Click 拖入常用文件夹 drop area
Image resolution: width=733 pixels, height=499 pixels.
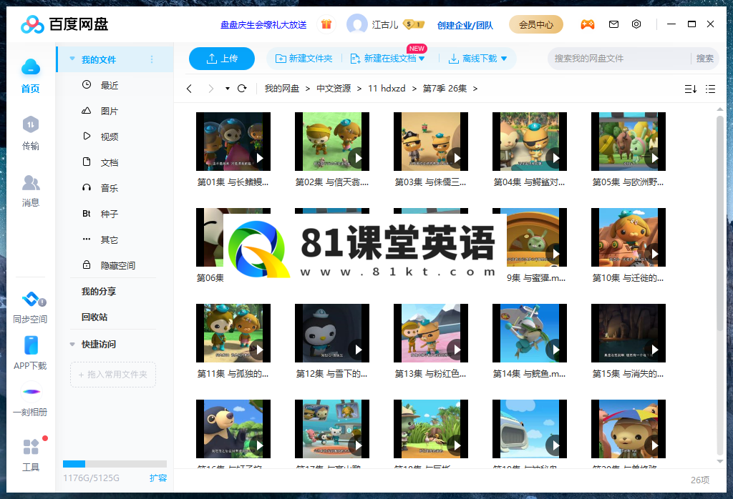pos(113,375)
